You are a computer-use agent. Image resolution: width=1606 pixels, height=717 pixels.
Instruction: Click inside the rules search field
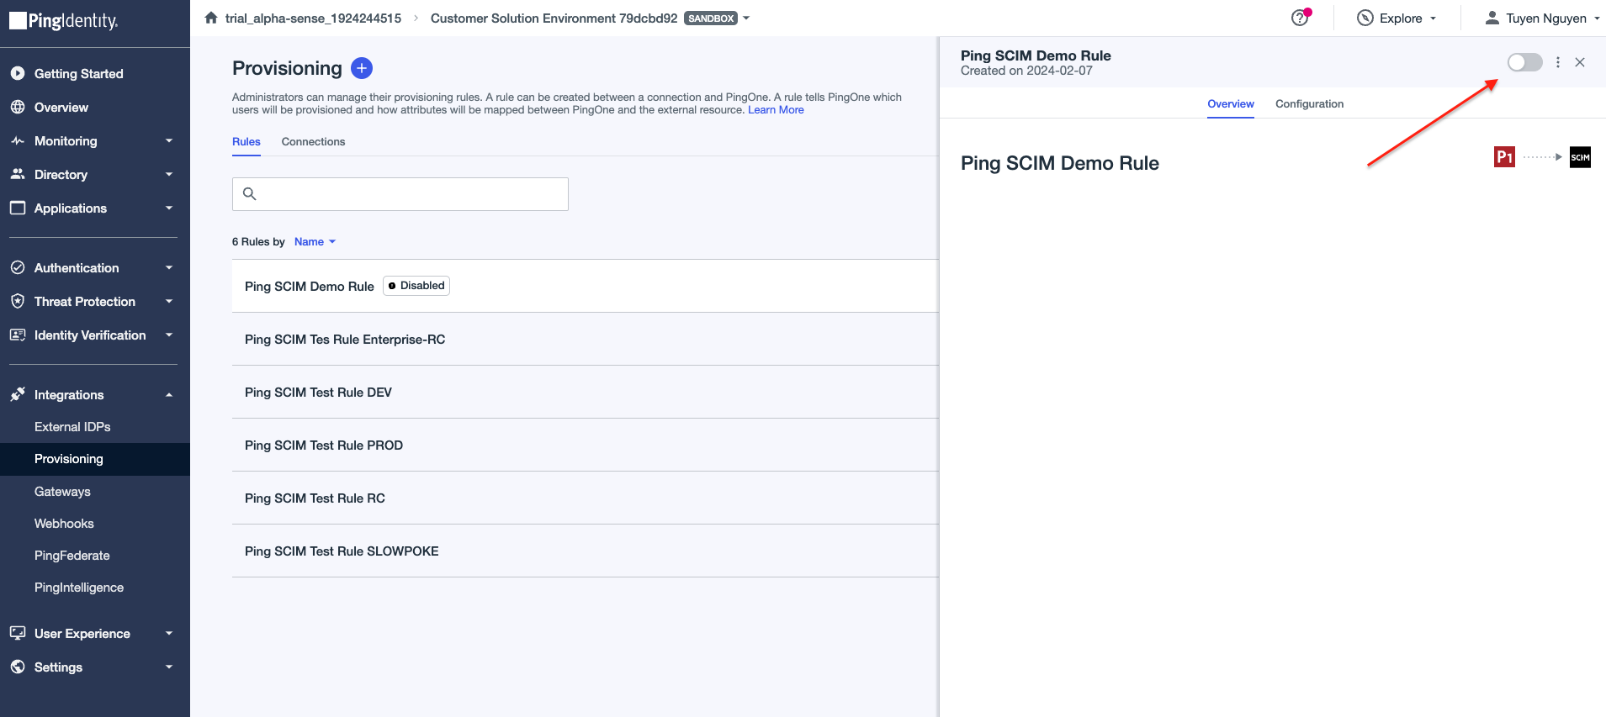pos(400,194)
